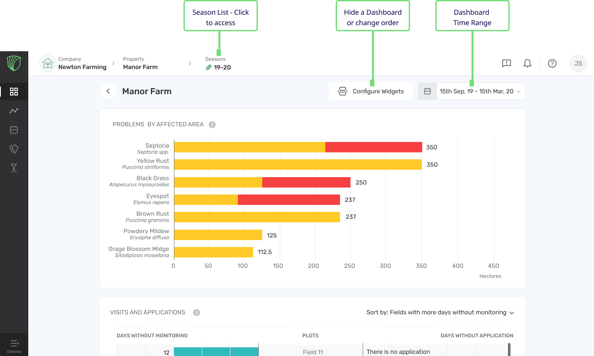
Task: Click the feedback message icon in header
Action: [506, 63]
